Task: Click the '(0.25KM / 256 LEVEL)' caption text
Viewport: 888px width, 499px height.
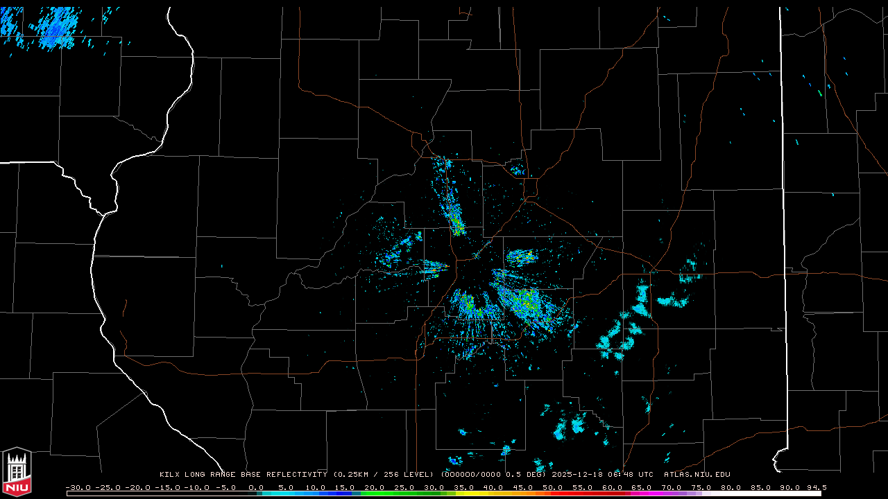Action: tap(384, 475)
